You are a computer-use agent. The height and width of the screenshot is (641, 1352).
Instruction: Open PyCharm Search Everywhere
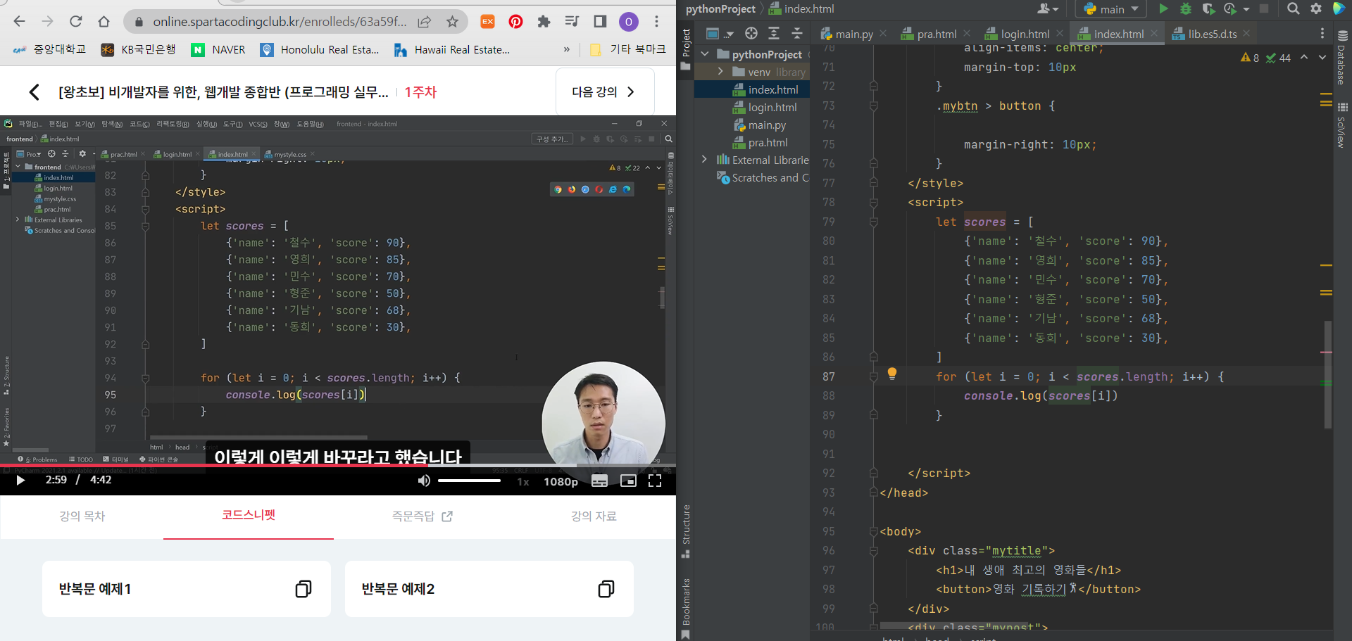pyautogui.click(x=1293, y=9)
